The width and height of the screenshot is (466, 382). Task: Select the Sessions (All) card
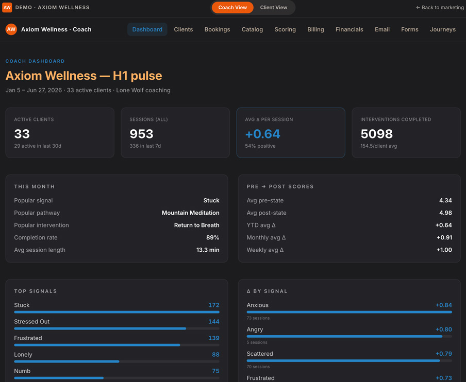point(175,133)
